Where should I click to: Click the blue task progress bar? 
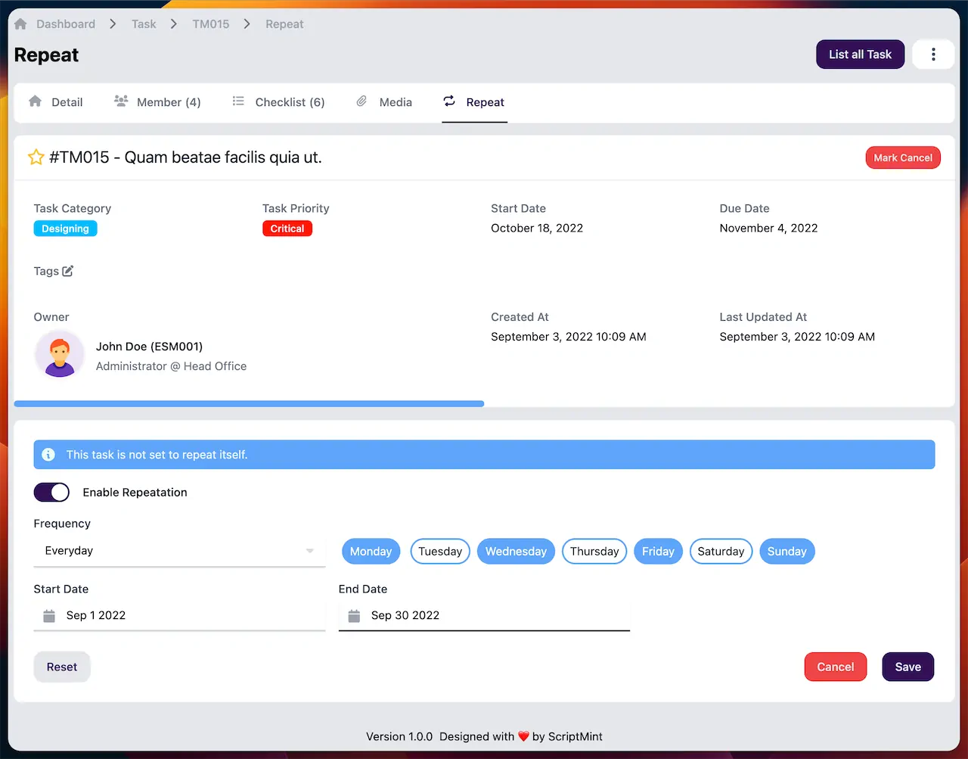249,404
